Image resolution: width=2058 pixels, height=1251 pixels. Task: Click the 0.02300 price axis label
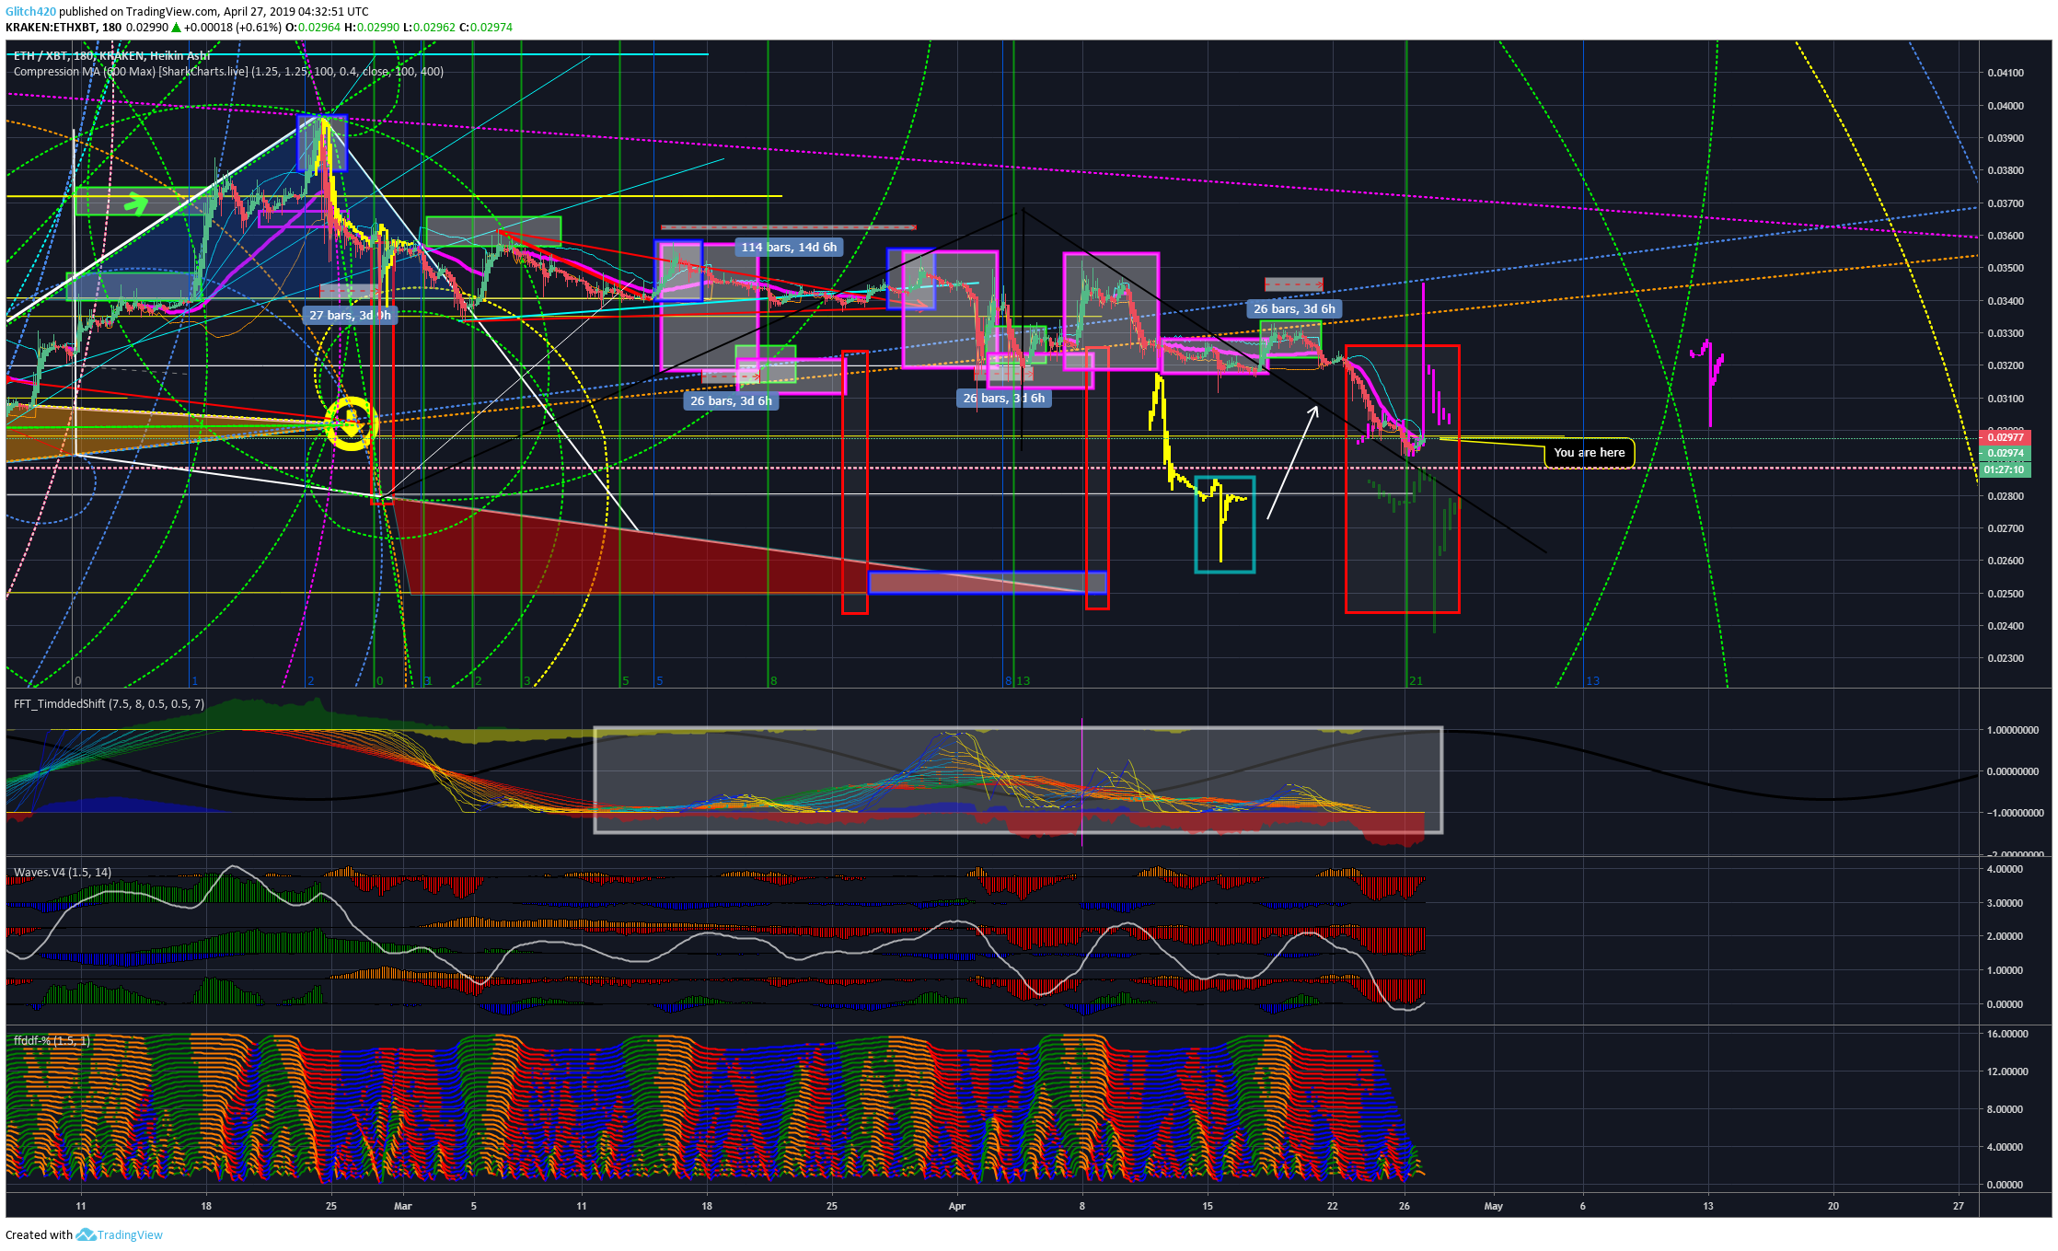2005,658
